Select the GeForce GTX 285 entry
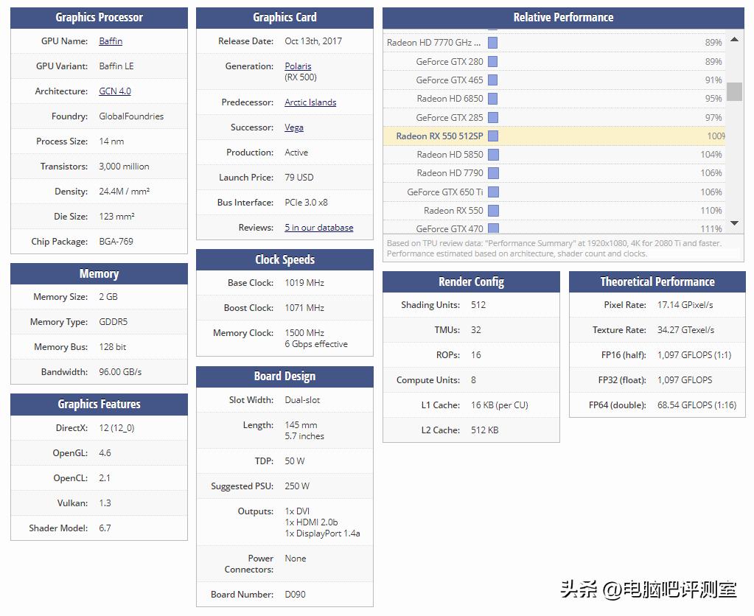The width and height of the screenshot is (754, 616). [x=450, y=118]
